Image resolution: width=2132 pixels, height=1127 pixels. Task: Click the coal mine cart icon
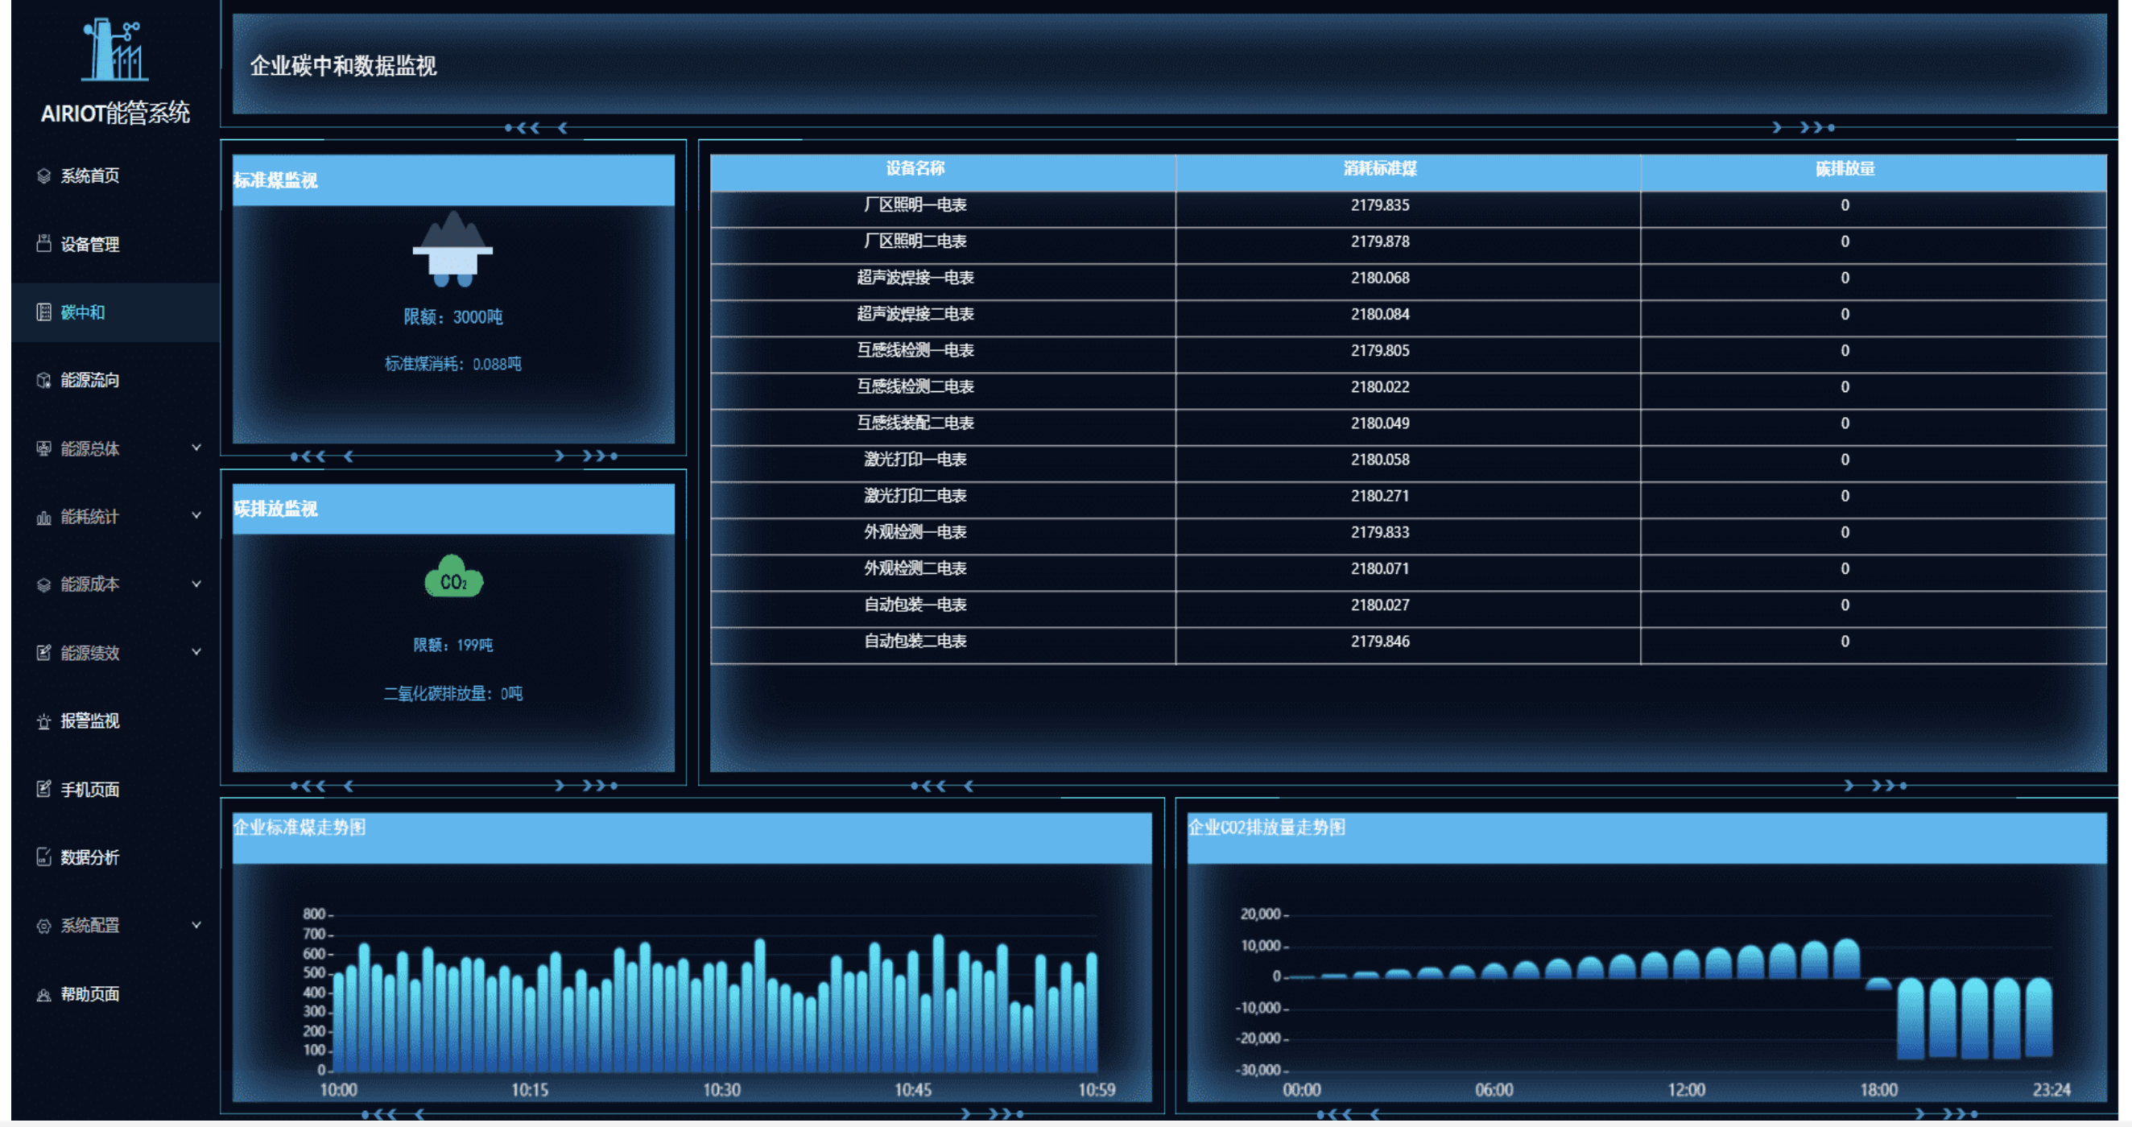[x=452, y=248]
